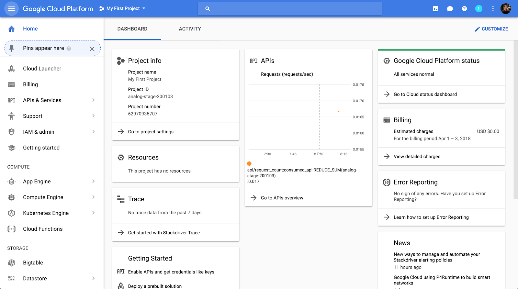Open the three-dot utilities menu
This screenshot has width=518, height=289.
coord(493,9)
